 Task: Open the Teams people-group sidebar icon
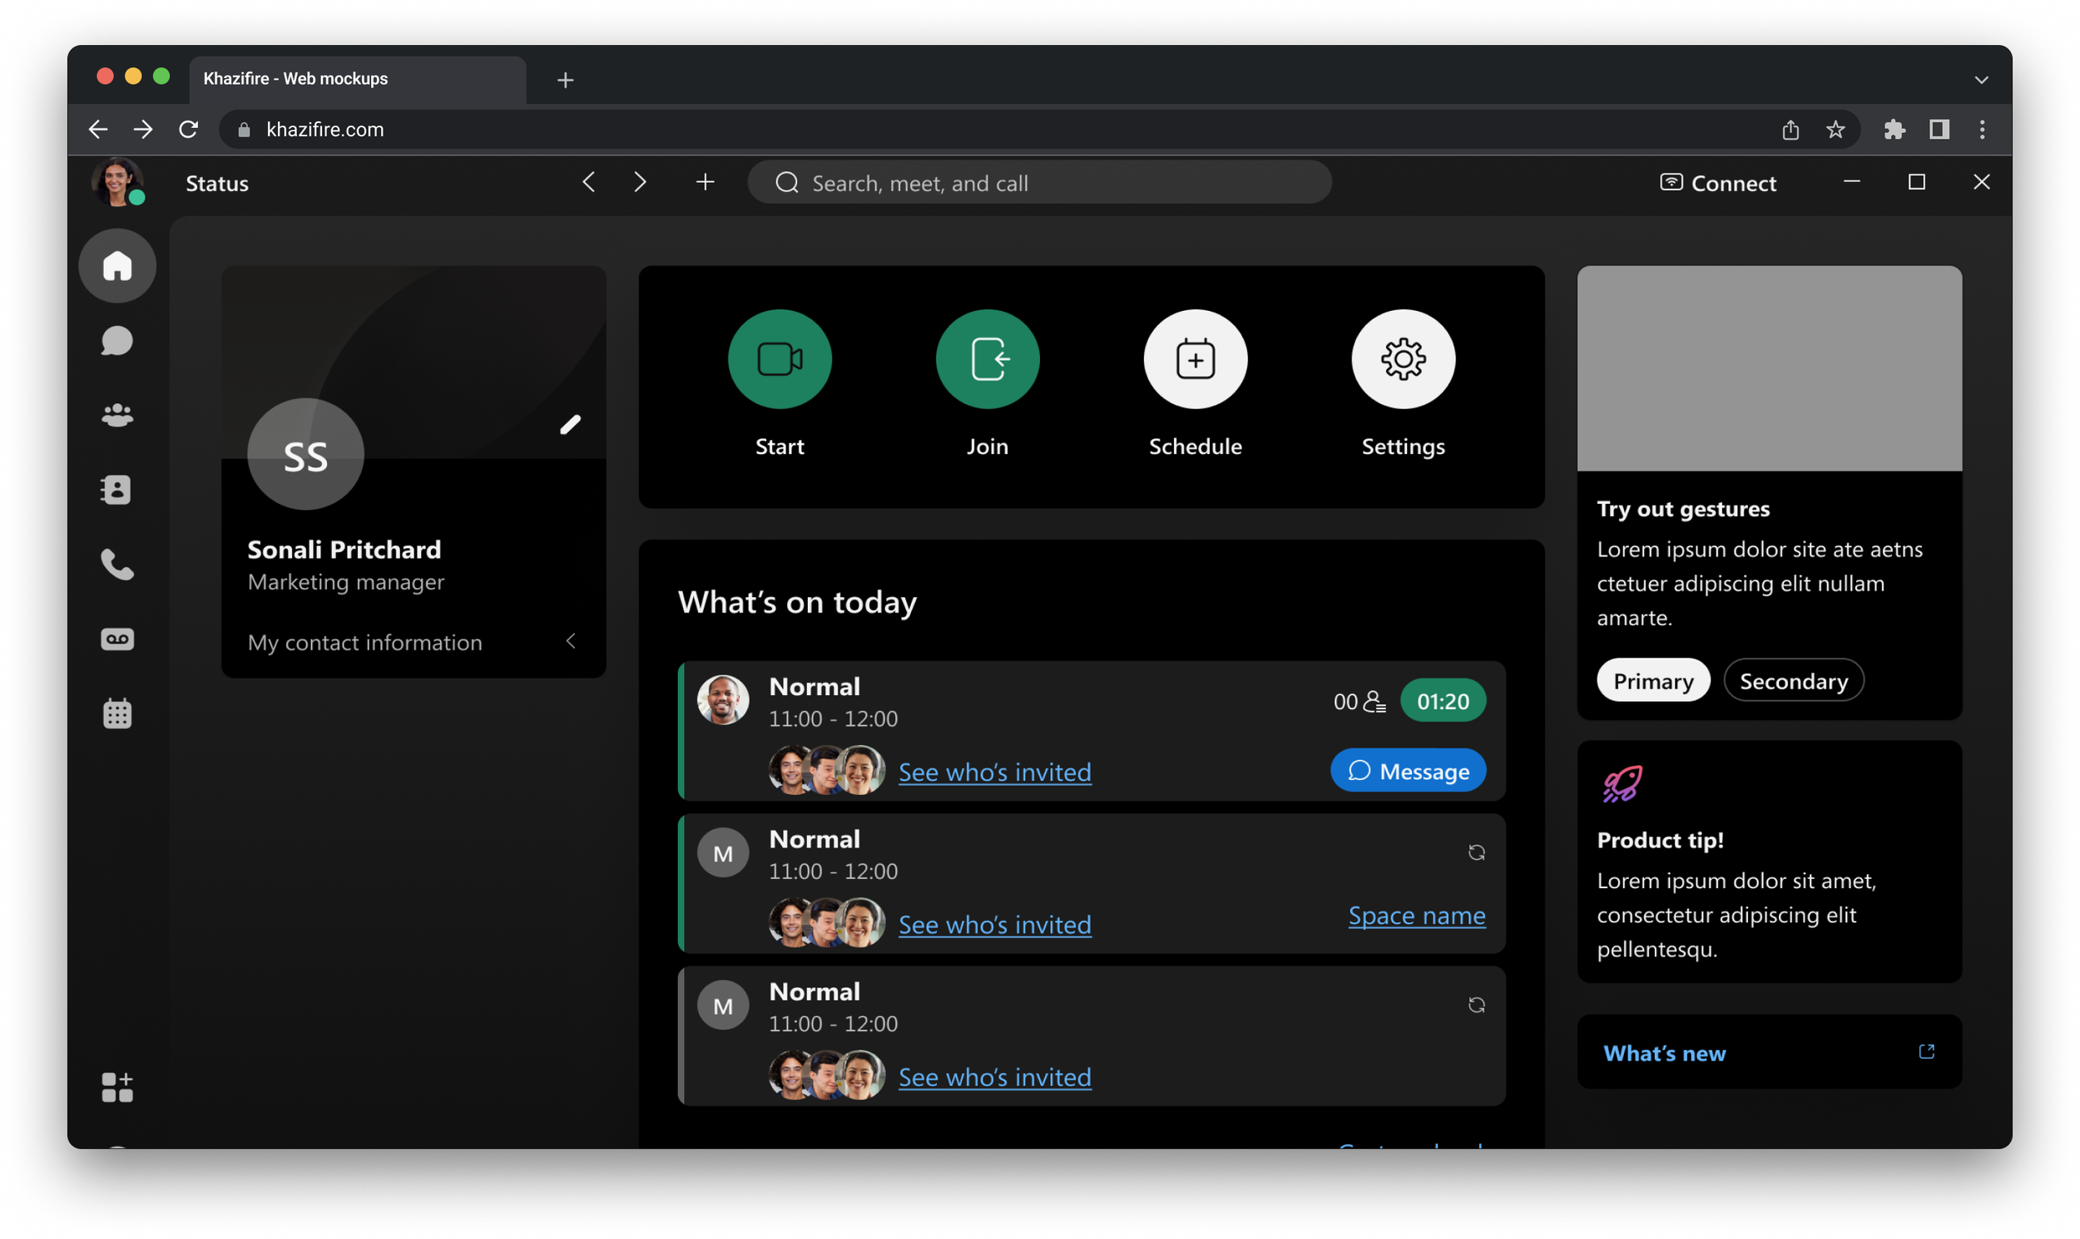(117, 415)
